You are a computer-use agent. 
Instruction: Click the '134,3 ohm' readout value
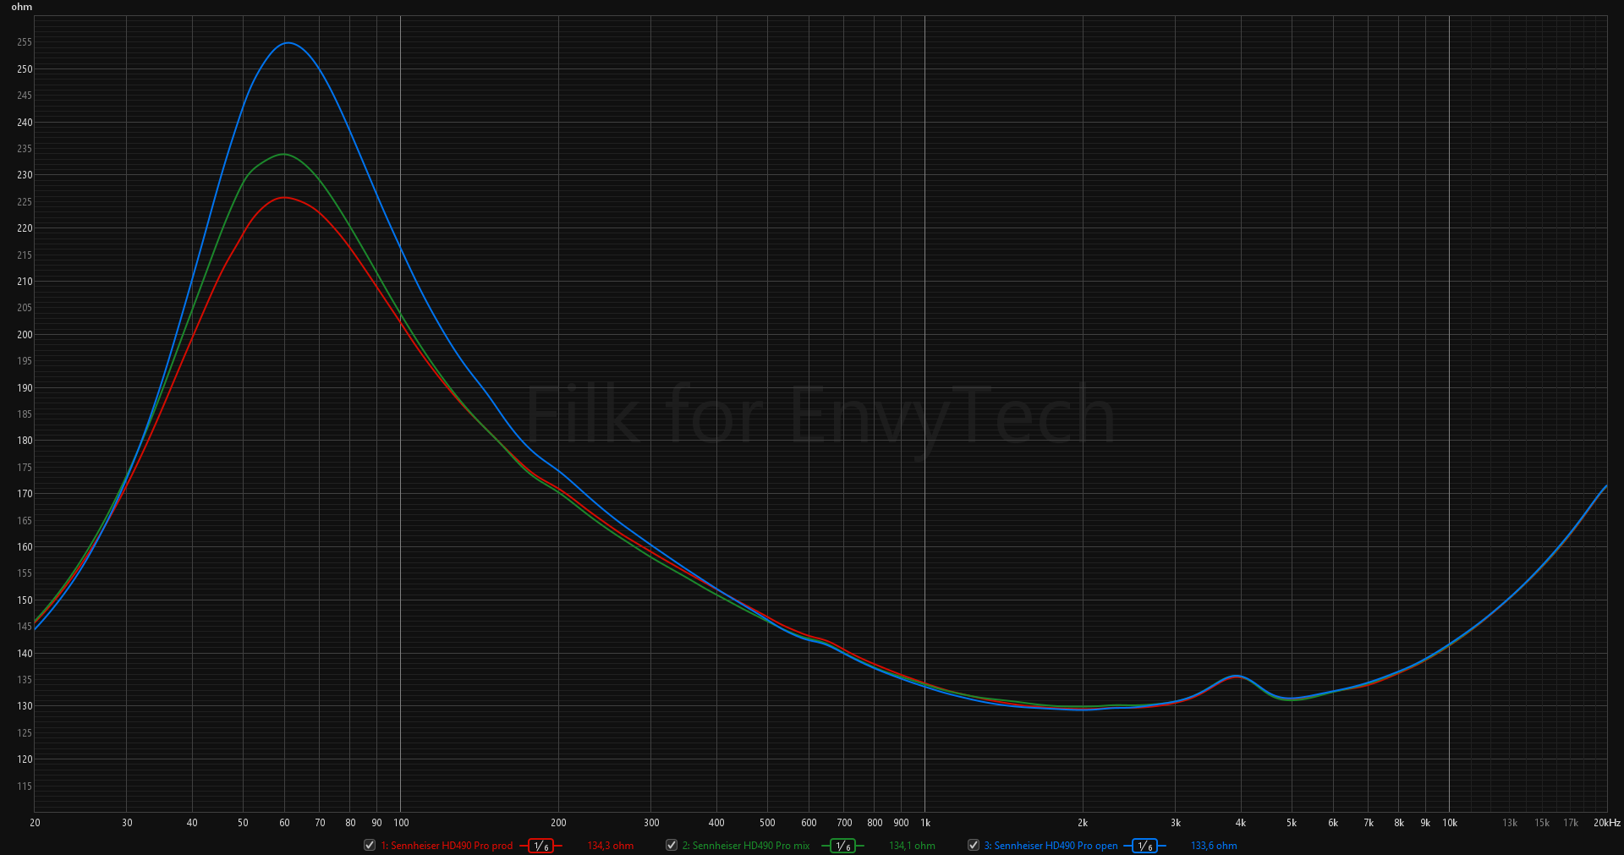611,846
